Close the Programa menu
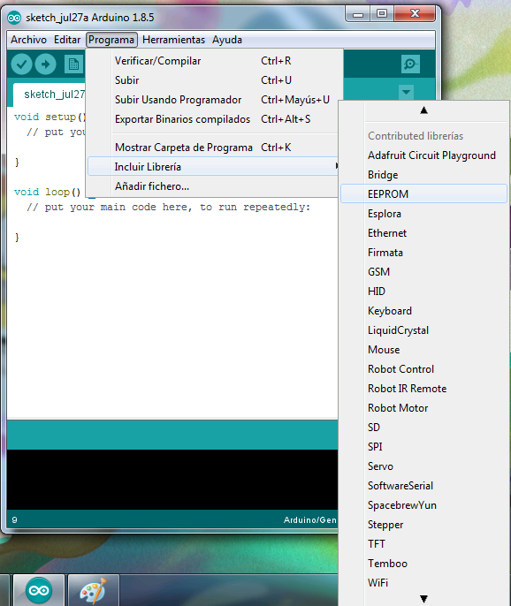Screen dimensions: 511x606 (x=111, y=40)
